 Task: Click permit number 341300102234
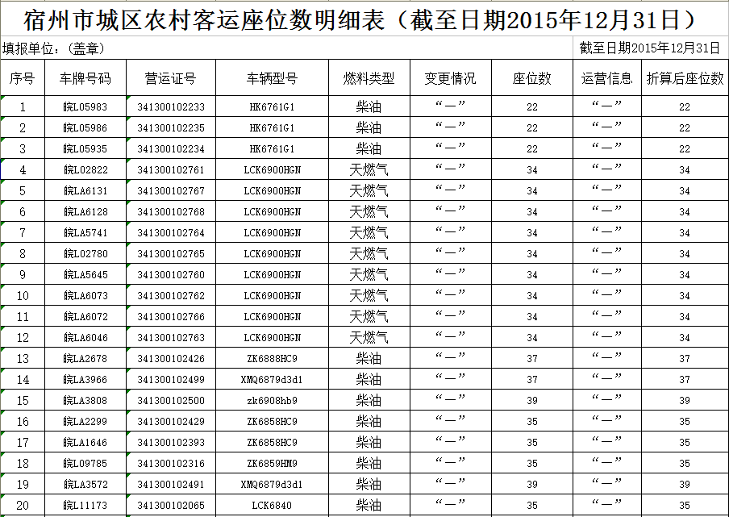[171, 148]
